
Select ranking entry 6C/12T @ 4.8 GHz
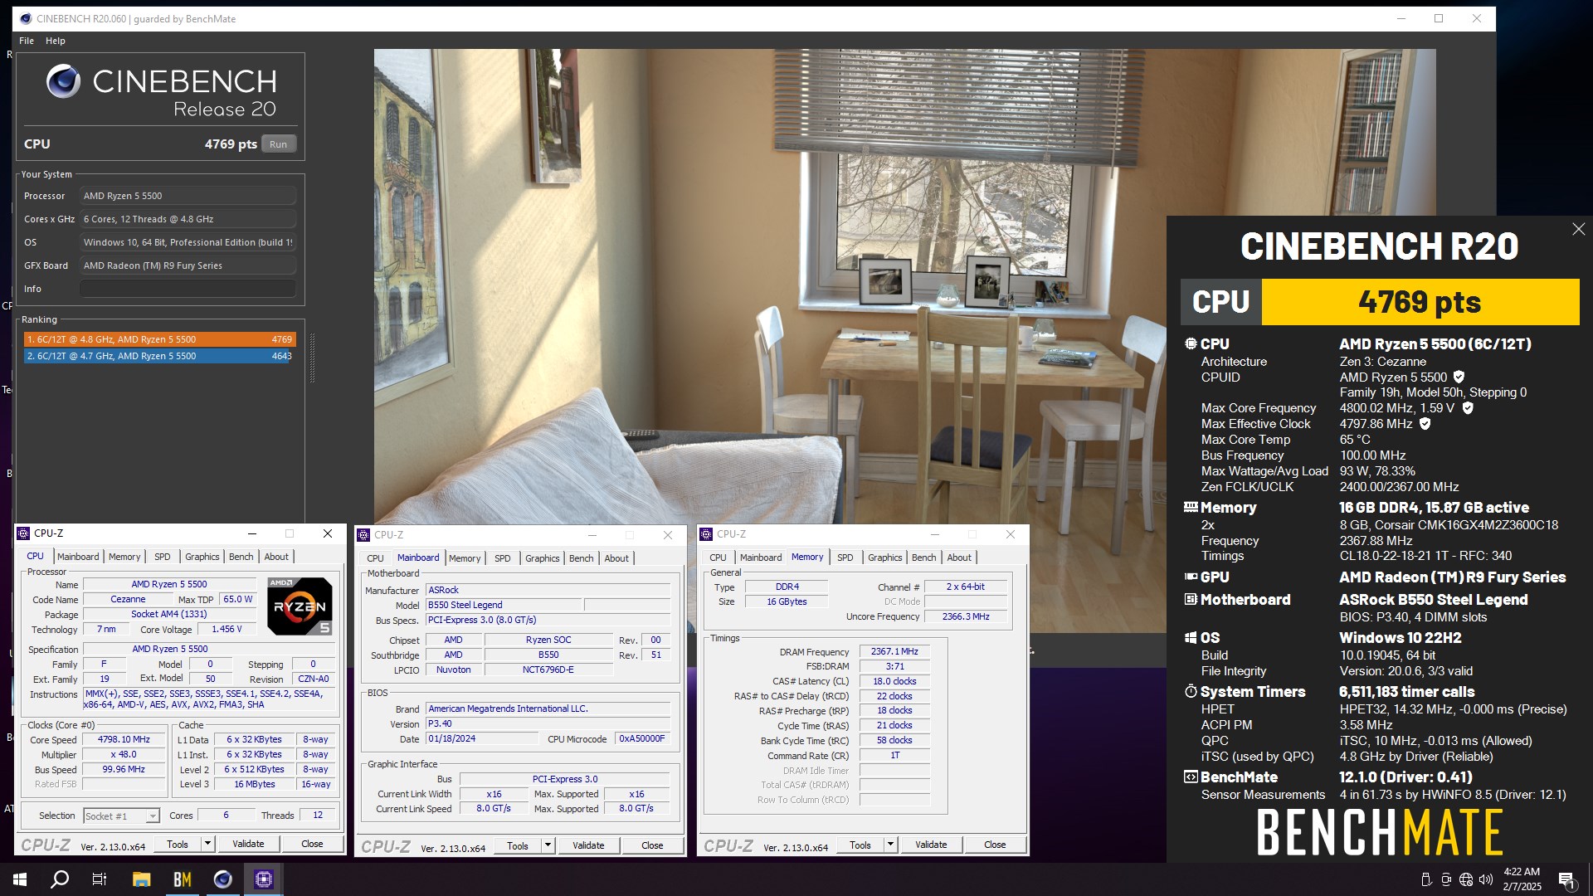coord(159,339)
